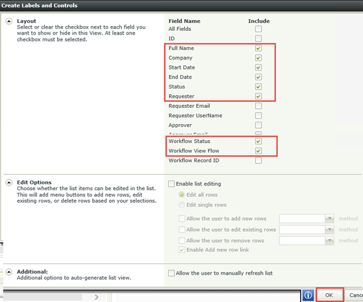Click the Additional: section heading

tap(32, 272)
